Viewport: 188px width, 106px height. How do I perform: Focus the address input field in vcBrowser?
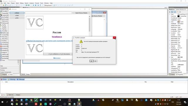coord(48,13)
